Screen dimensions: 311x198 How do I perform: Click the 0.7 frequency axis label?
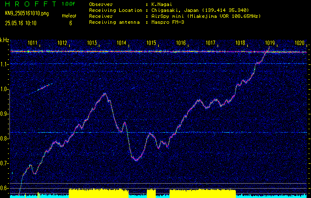[x=4, y=163]
